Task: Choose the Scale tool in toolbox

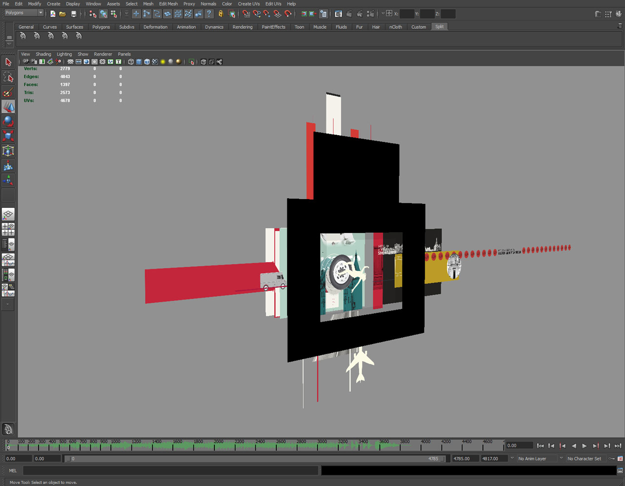Action: [x=8, y=136]
